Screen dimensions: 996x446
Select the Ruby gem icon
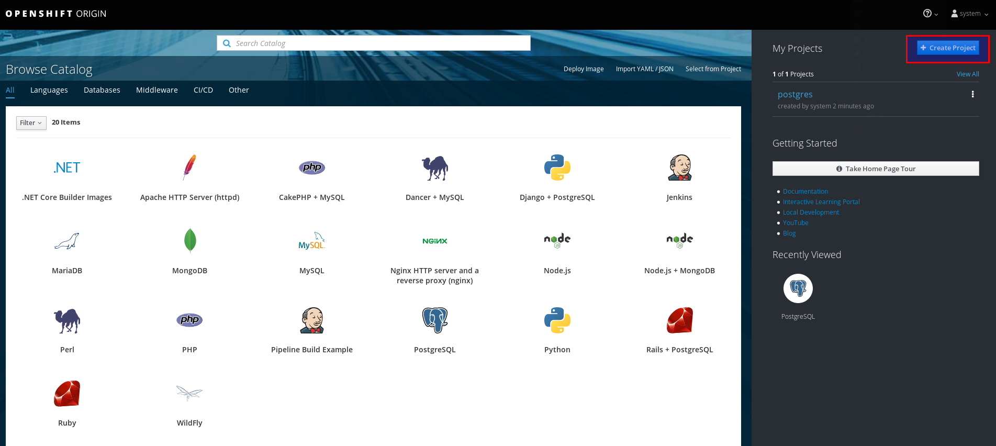67,394
